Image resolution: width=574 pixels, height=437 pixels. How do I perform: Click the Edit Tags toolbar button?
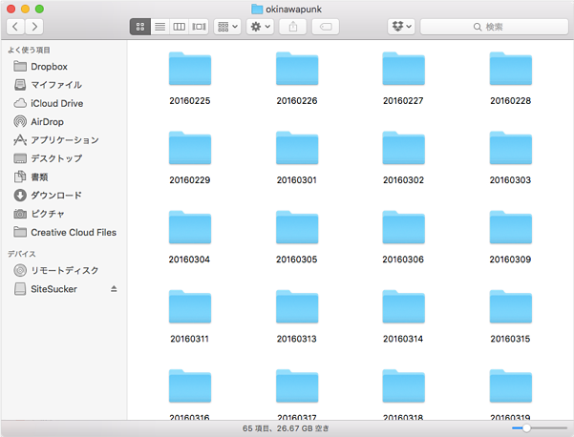click(326, 27)
